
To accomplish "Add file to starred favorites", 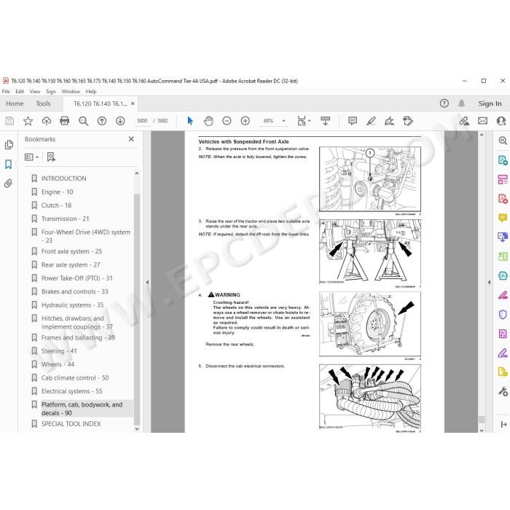I will pos(28,121).
